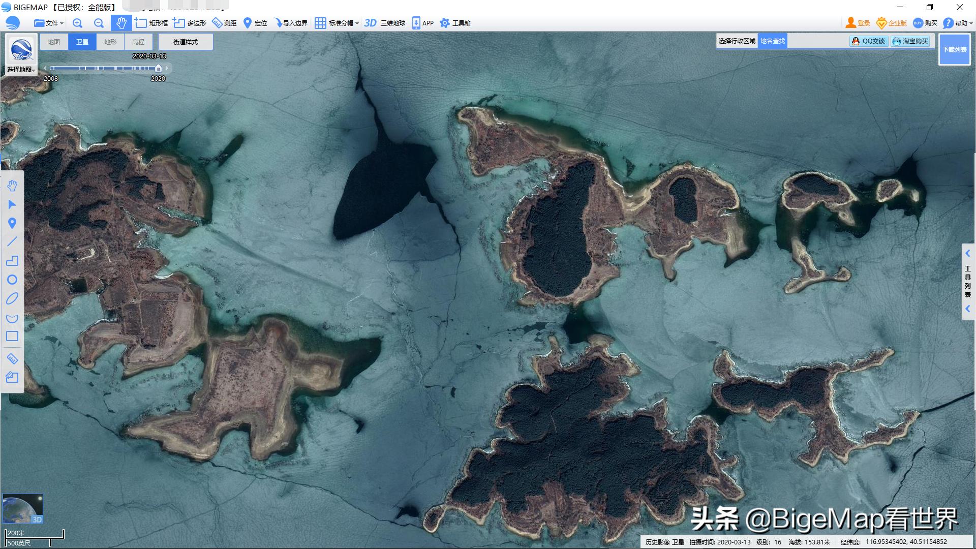Viewport: 976px width, 549px height.
Task: Enable the 高程 elevation layer
Action: click(137, 42)
